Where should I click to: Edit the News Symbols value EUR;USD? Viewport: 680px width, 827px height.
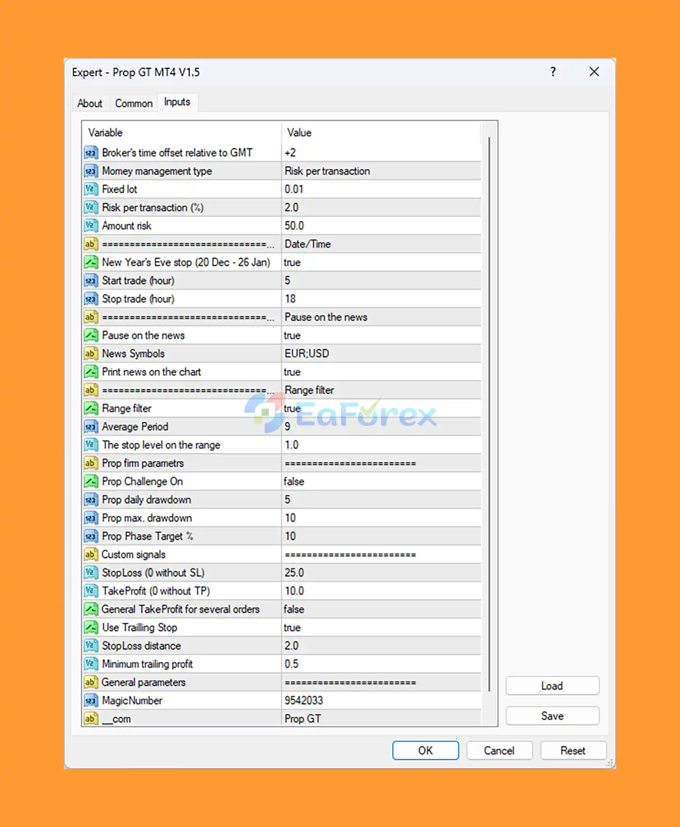click(381, 354)
